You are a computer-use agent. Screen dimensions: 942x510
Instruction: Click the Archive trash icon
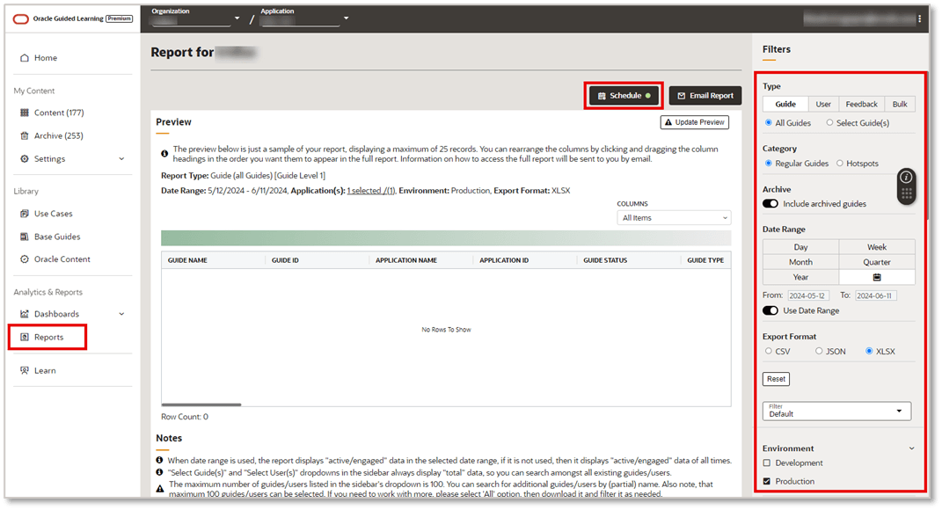(25, 135)
